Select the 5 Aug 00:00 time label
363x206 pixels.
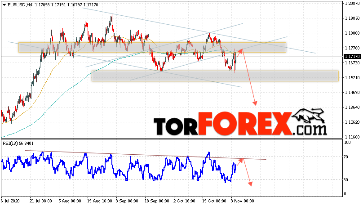coord(70,201)
